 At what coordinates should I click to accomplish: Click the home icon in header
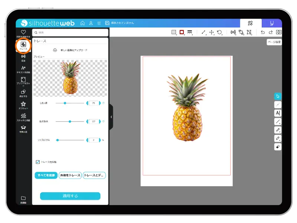(82, 23)
